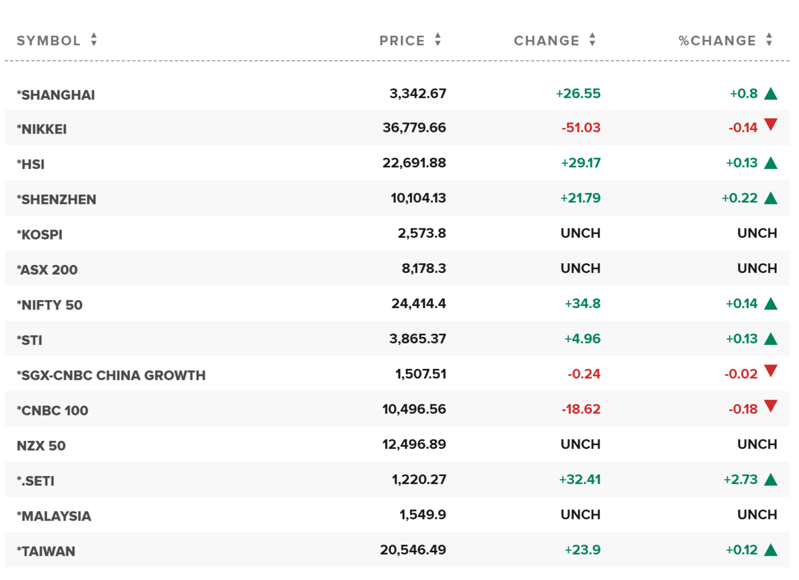Screen dimensions: 799x580
Task: Select the NZX 50 symbol
Action: coord(41,446)
